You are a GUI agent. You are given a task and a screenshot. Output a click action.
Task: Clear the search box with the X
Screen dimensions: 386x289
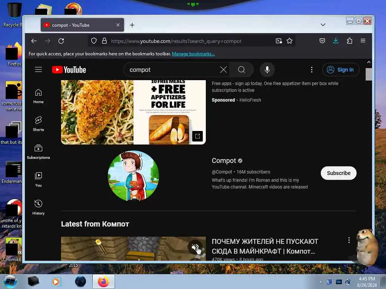tap(223, 70)
